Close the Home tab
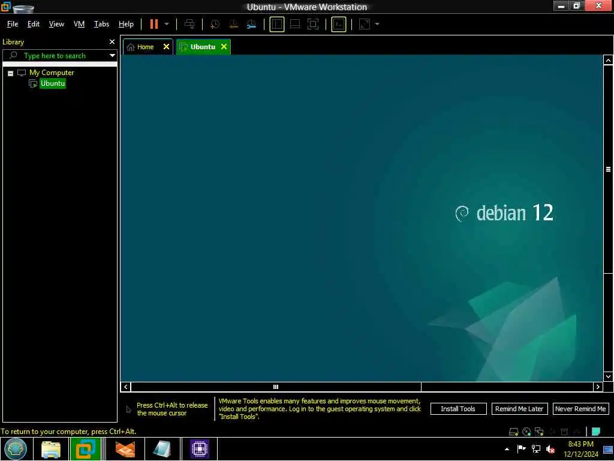The image size is (614, 461). (x=167, y=47)
